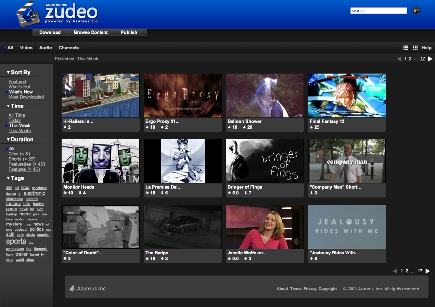Open the Help link
Viewport: 435px width, 307px height.
(427, 48)
